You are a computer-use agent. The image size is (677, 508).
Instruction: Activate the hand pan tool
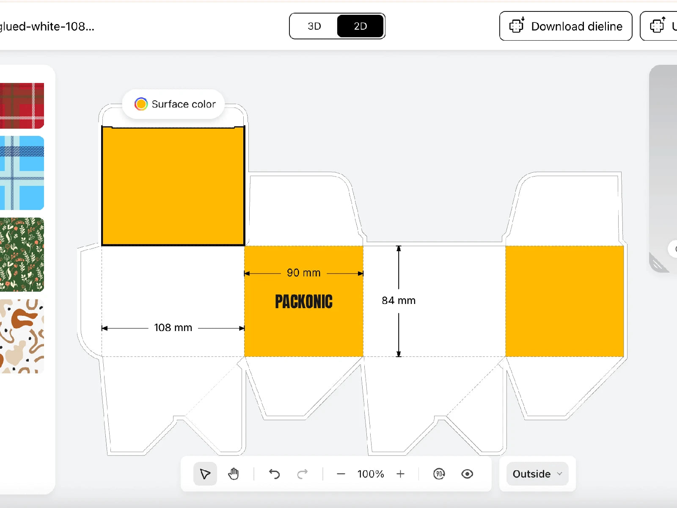click(x=234, y=474)
